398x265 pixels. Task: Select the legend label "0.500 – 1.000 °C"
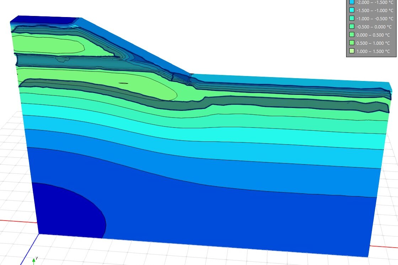[x=373, y=43]
